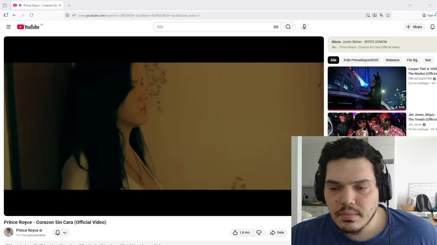Mute the tab via speaker icon

click(20, 5)
